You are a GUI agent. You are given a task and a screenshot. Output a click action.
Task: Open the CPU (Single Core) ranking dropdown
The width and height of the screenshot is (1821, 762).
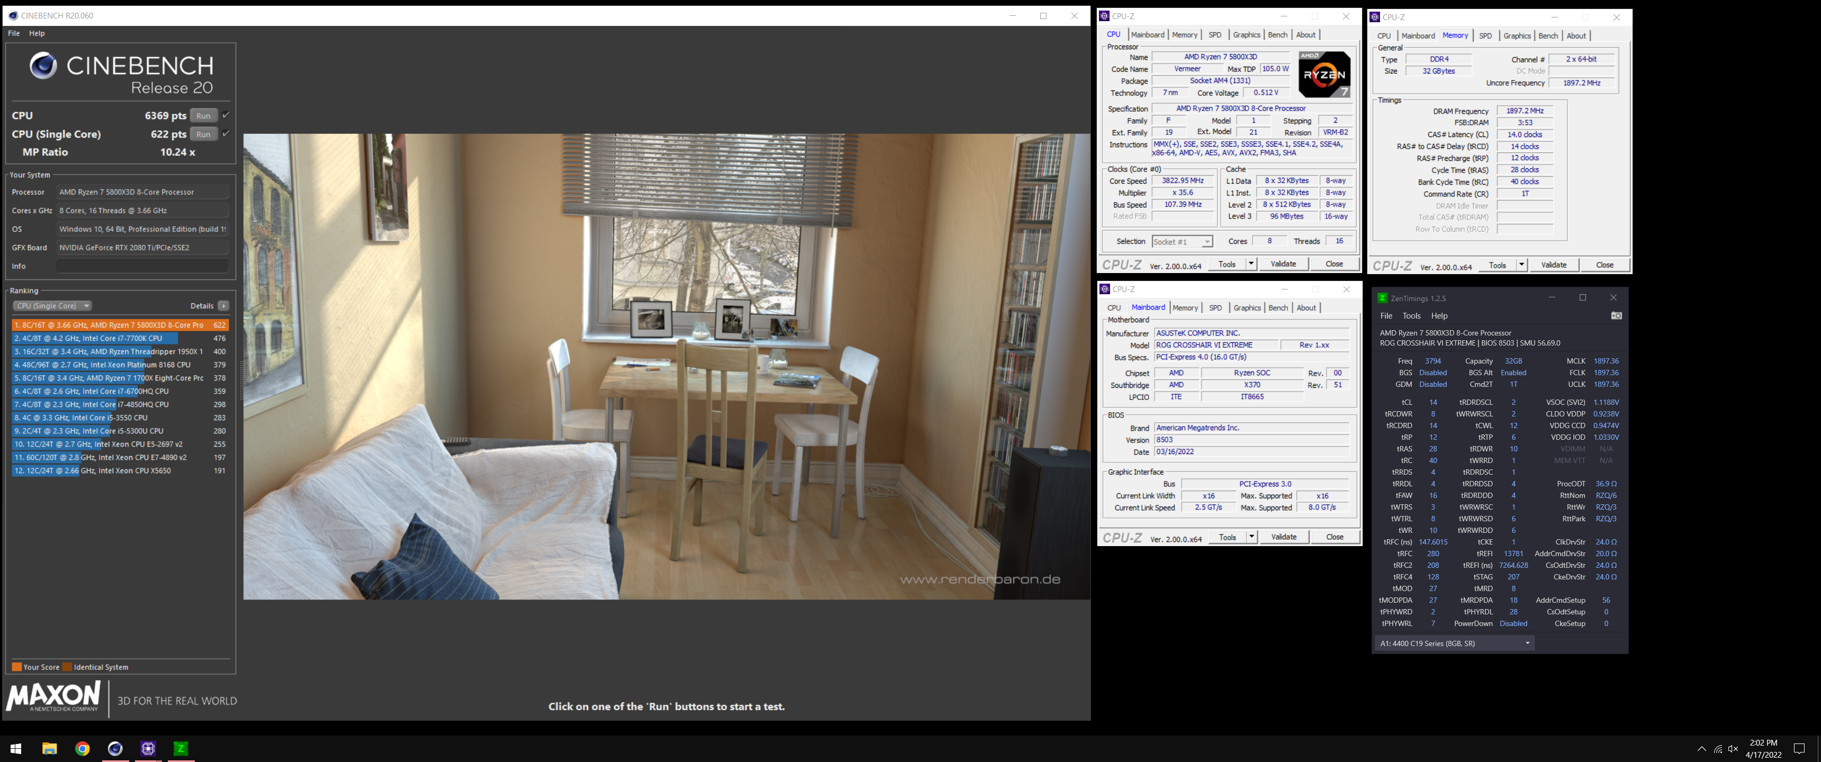coord(52,306)
